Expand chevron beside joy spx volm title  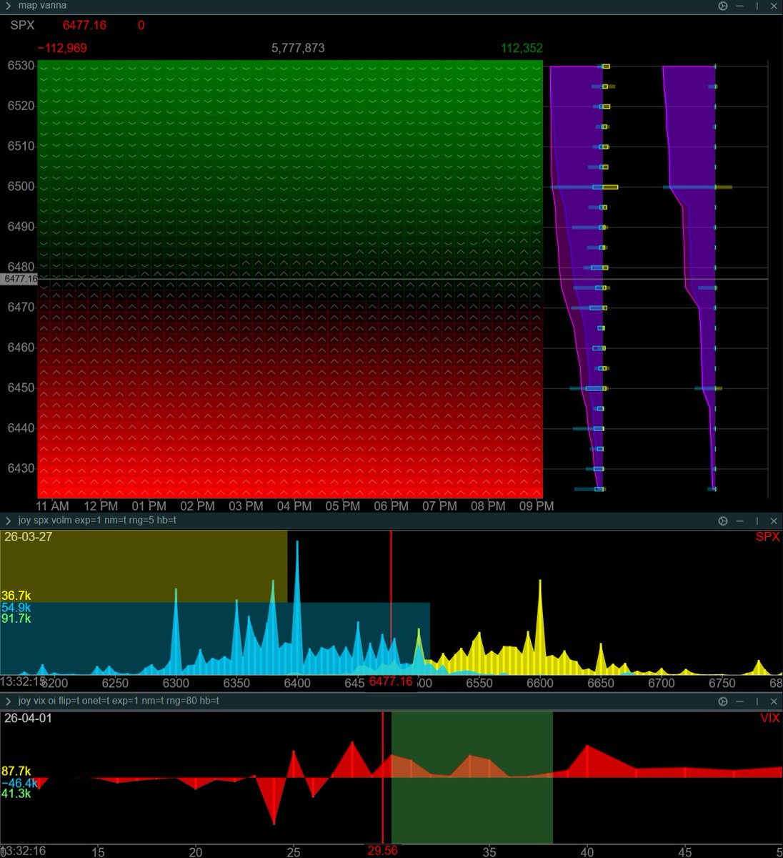tap(9, 521)
